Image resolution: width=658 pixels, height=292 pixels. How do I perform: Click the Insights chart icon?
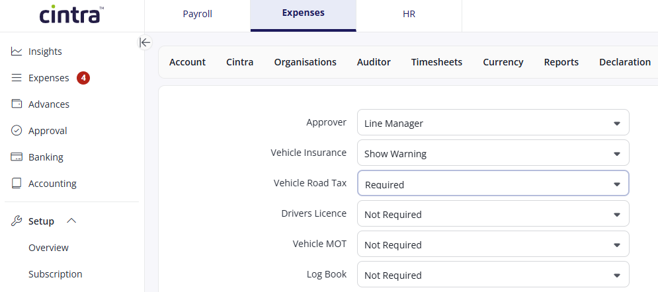click(x=17, y=52)
